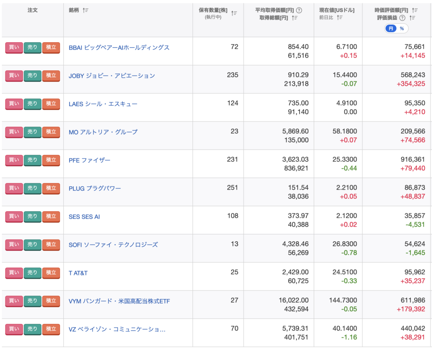This screenshot has height=350, width=432.
Task: Switch profit/loss display to yen (円)
Action: point(391,28)
